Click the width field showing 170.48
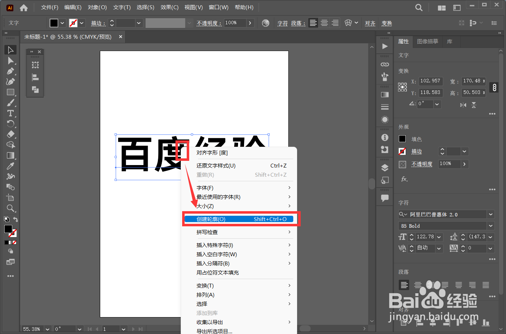Screen dimensions: 506x334 click(474, 81)
